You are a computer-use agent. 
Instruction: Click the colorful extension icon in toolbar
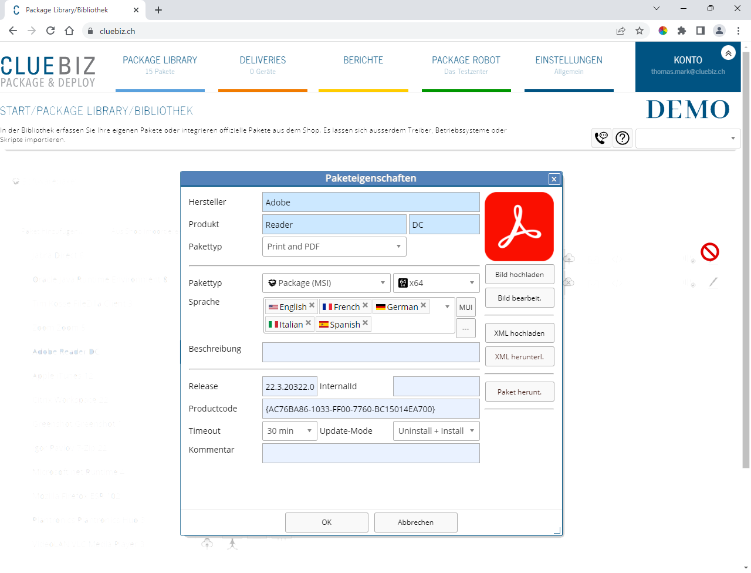click(x=663, y=31)
